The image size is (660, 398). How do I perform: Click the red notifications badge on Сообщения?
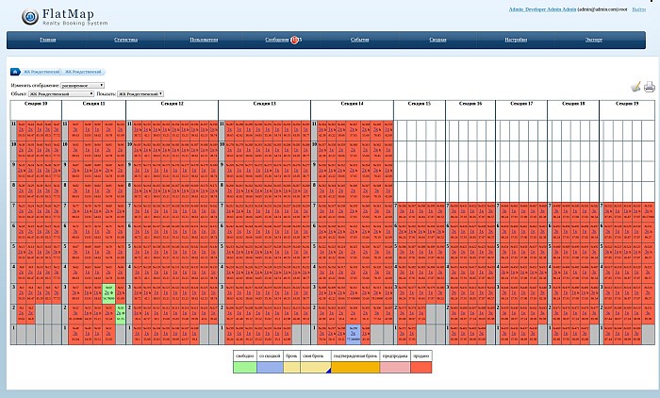(296, 40)
